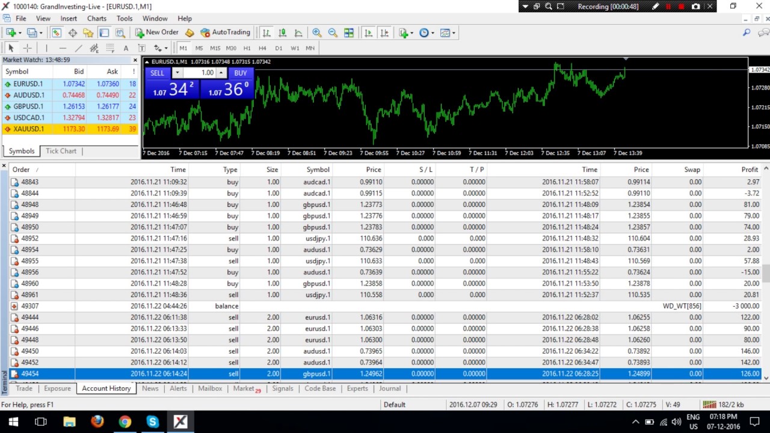Close the Terminal panel with X

[x=4, y=166]
